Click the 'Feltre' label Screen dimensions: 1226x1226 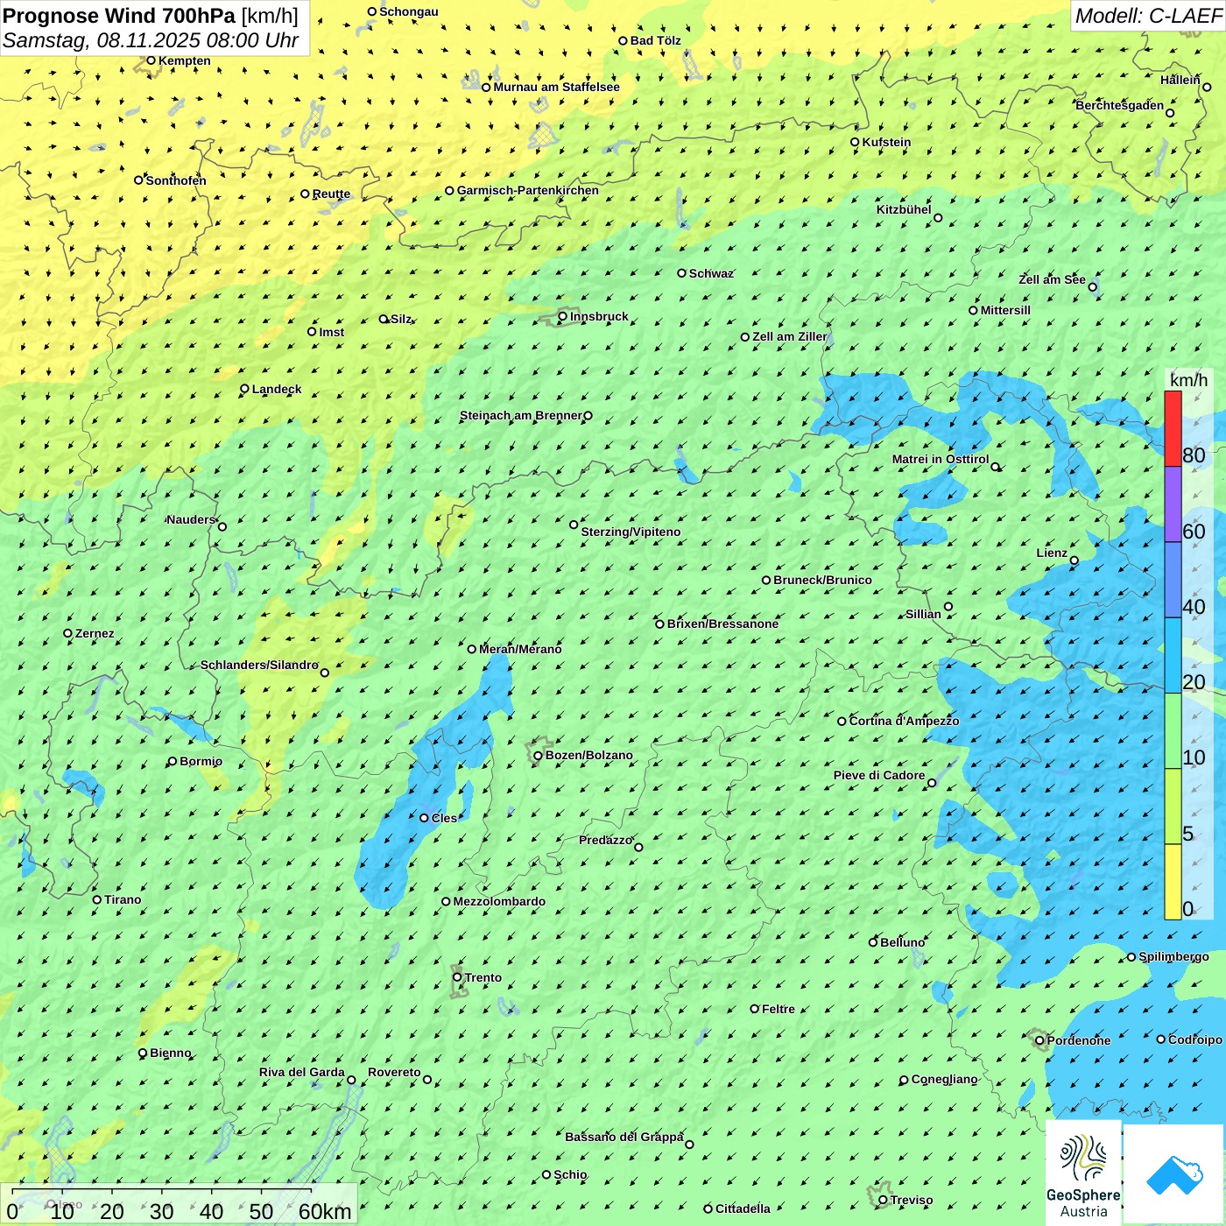779,1009
